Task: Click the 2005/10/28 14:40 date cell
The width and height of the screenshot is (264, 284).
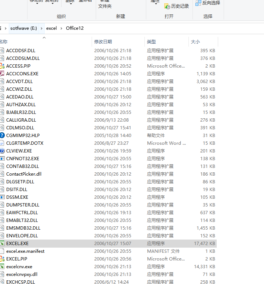Action: point(113,136)
